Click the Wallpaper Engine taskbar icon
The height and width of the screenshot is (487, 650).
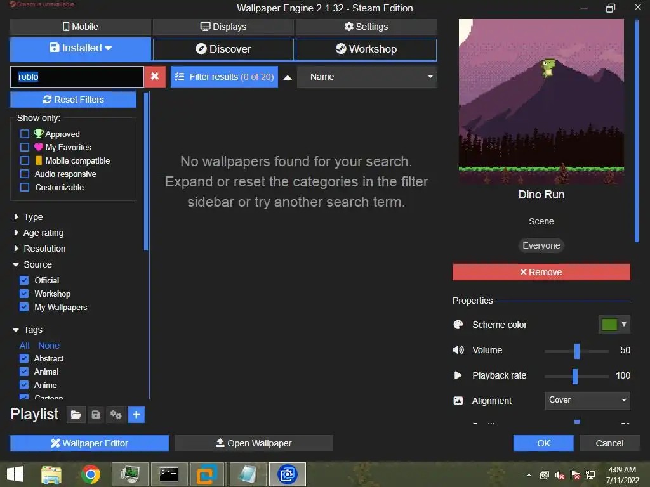point(288,474)
